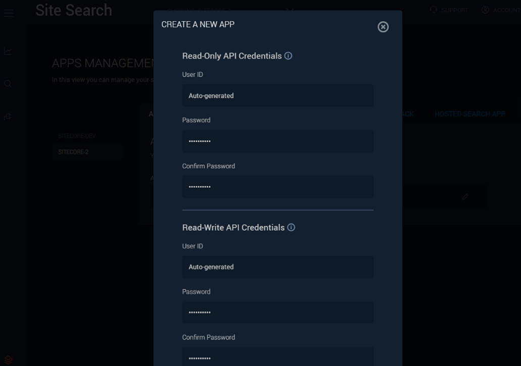521x366 pixels.
Task: Click Read-Write User ID field
Action: point(277,267)
